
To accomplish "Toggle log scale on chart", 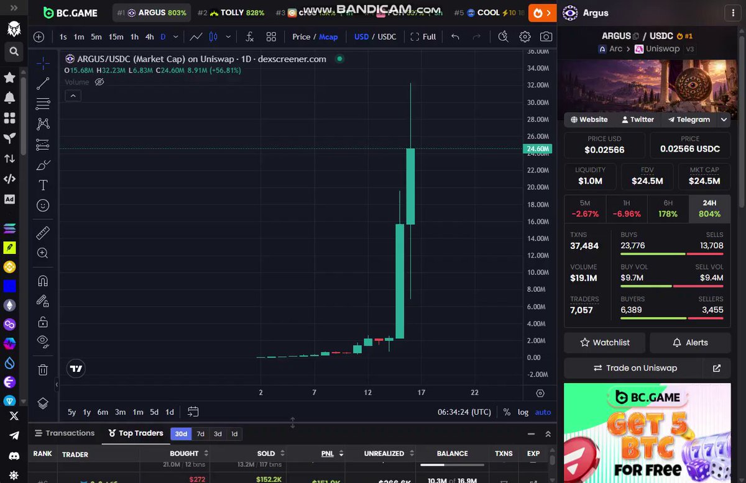I will click(x=523, y=412).
